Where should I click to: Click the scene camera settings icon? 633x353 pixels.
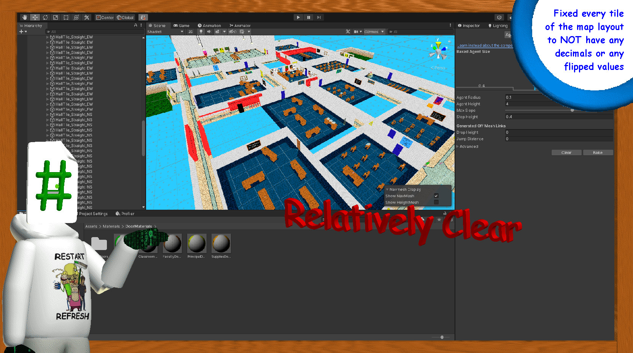[x=356, y=32]
